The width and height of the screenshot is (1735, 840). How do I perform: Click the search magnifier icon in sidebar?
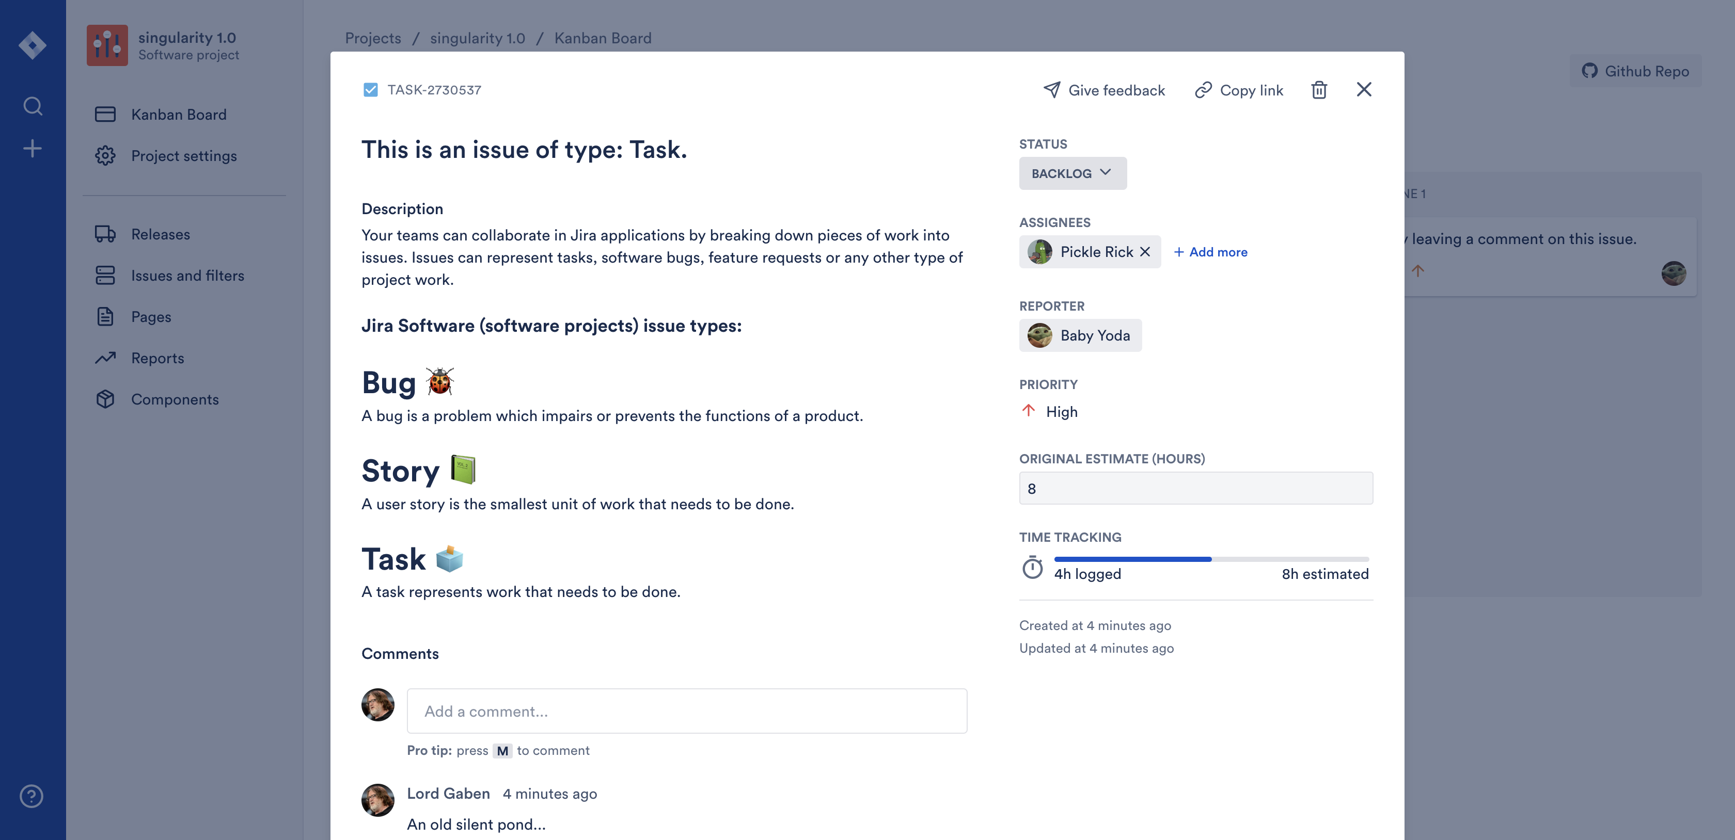tap(33, 106)
